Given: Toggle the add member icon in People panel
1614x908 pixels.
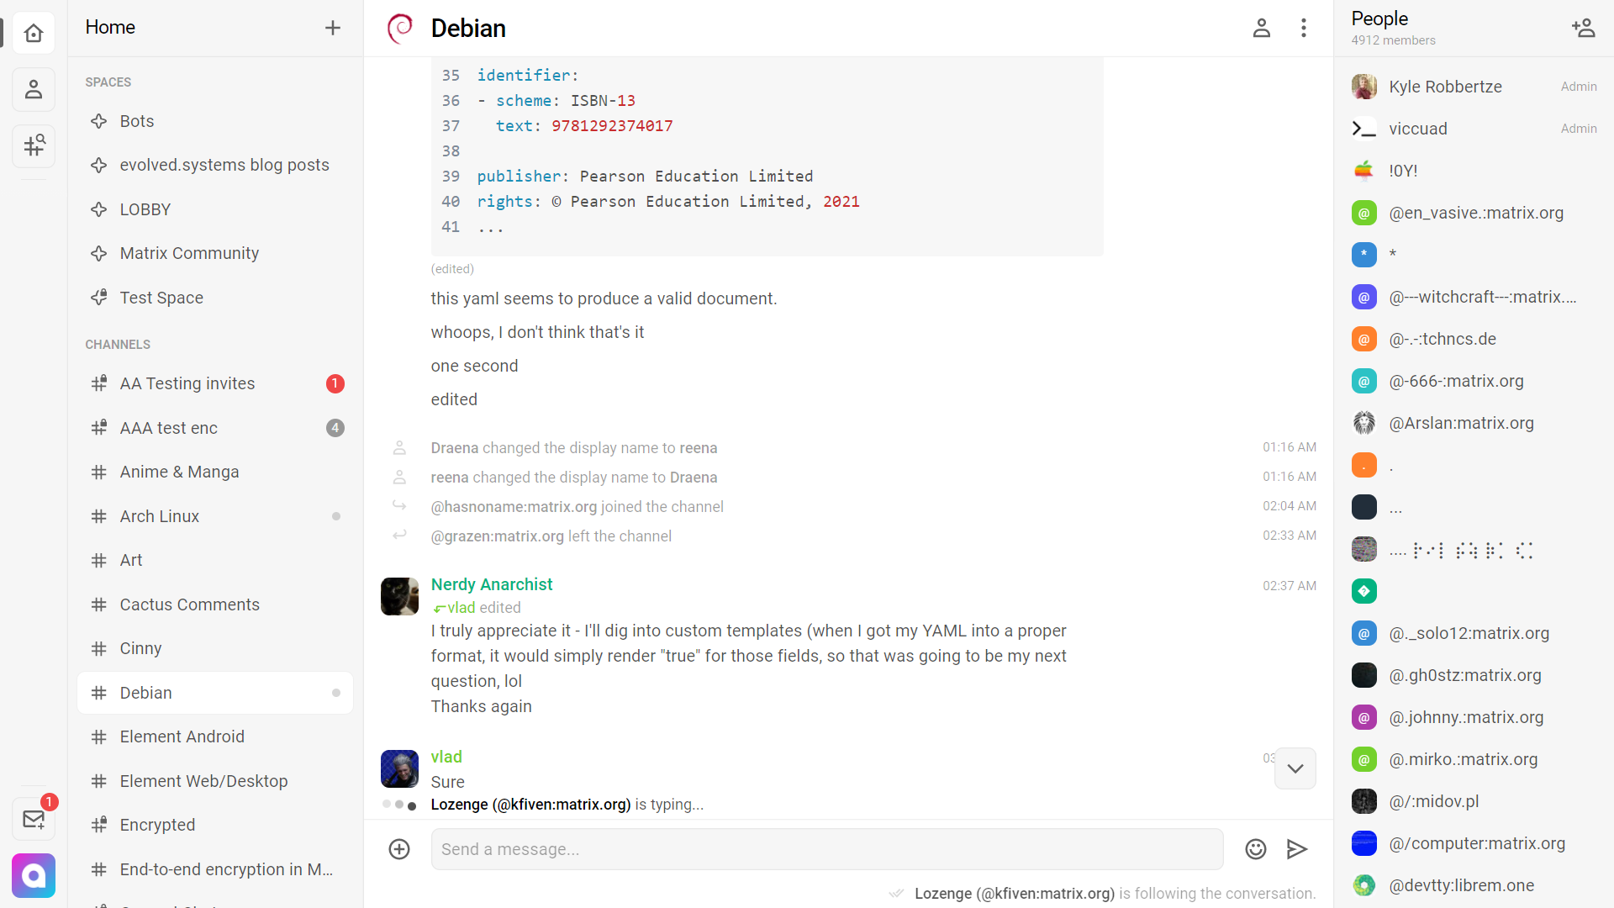Looking at the screenshot, I should point(1585,28).
